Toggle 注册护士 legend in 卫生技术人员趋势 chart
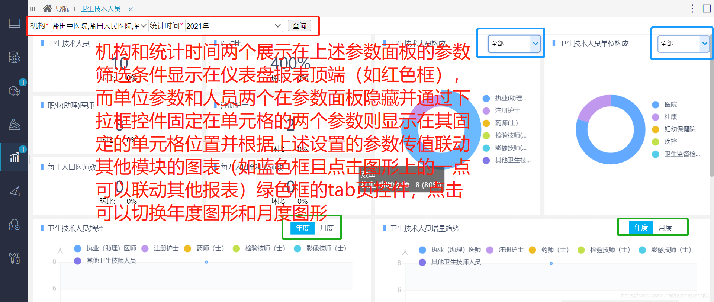714x302 pixels. tap(161, 248)
